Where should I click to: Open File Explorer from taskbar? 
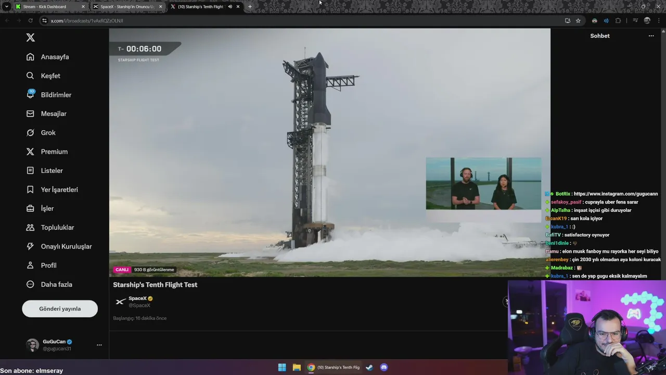[x=297, y=367]
